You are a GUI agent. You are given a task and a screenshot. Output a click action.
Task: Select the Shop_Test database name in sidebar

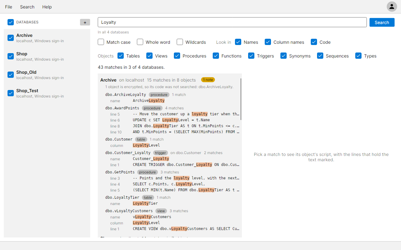(x=27, y=91)
